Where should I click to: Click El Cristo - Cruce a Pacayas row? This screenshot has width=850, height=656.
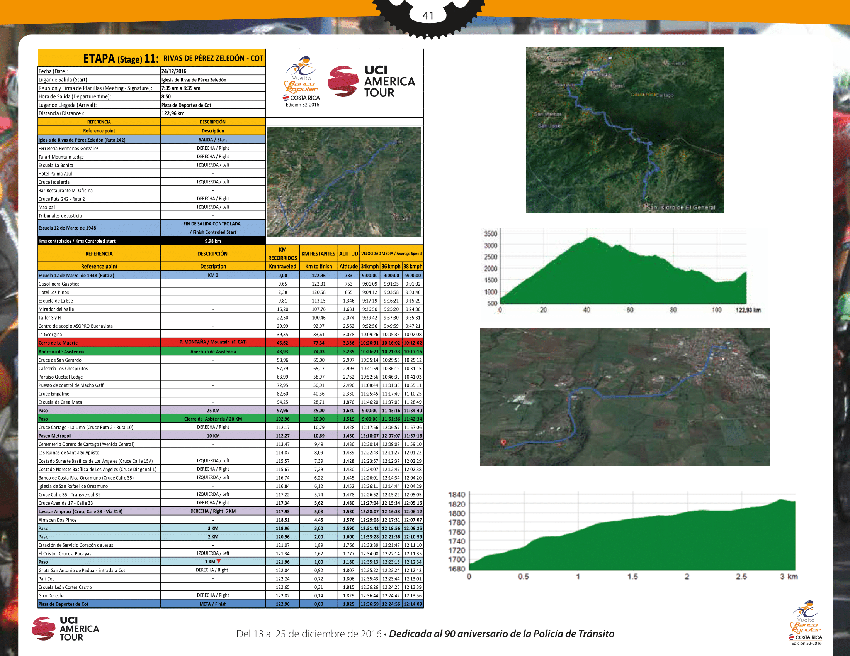pyautogui.click(x=230, y=553)
